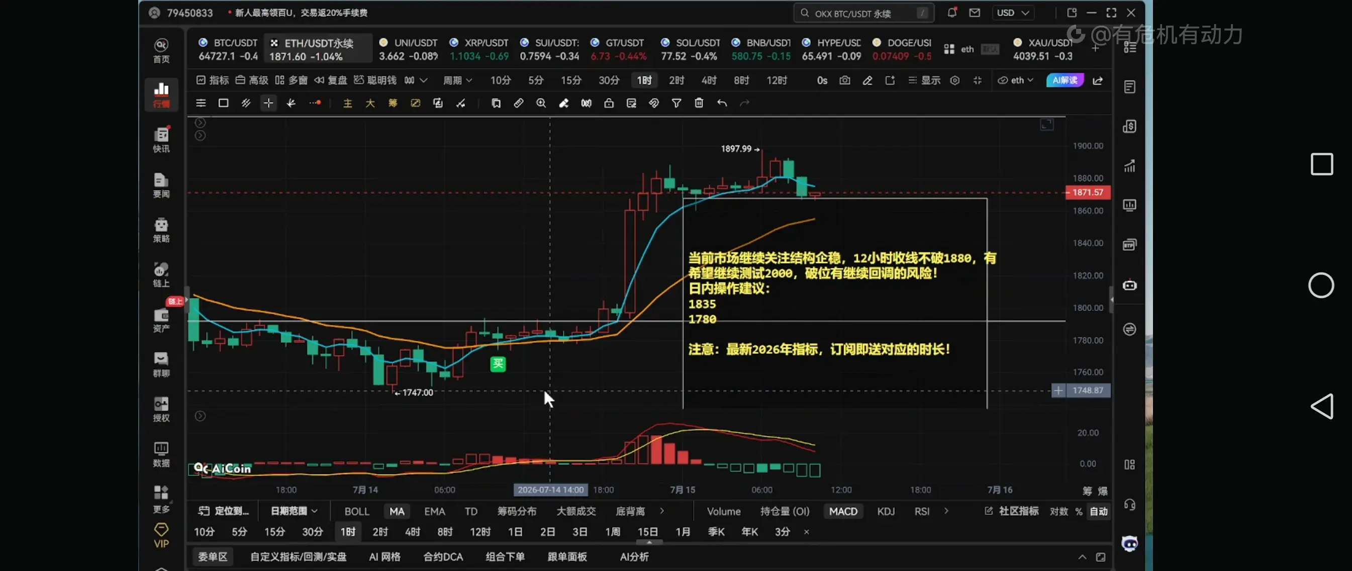
Task: Select the rectangle drawing tool
Action: click(223, 103)
